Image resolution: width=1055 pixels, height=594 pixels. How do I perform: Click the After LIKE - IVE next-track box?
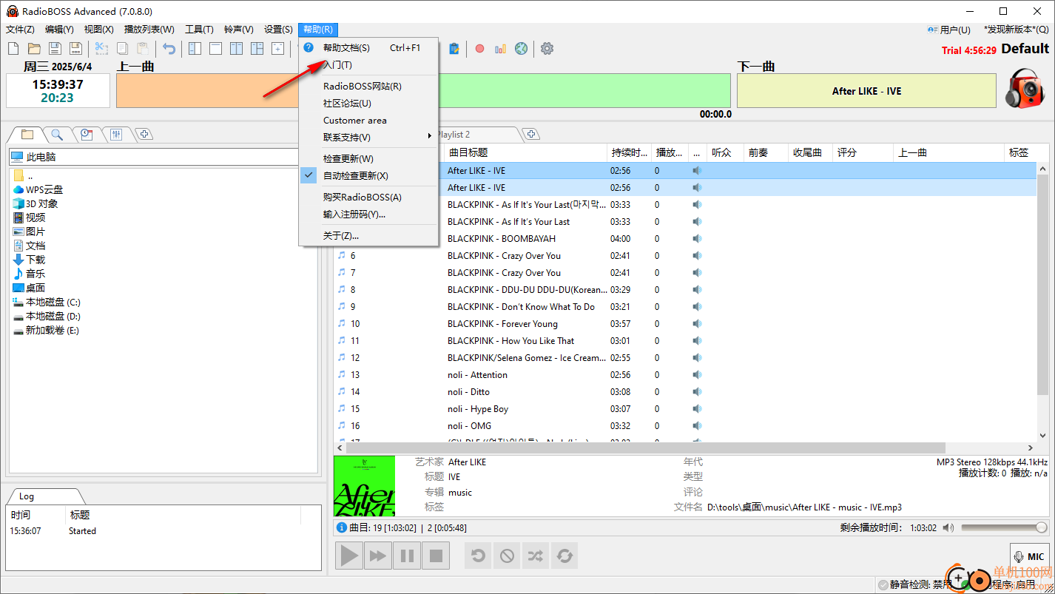click(866, 91)
